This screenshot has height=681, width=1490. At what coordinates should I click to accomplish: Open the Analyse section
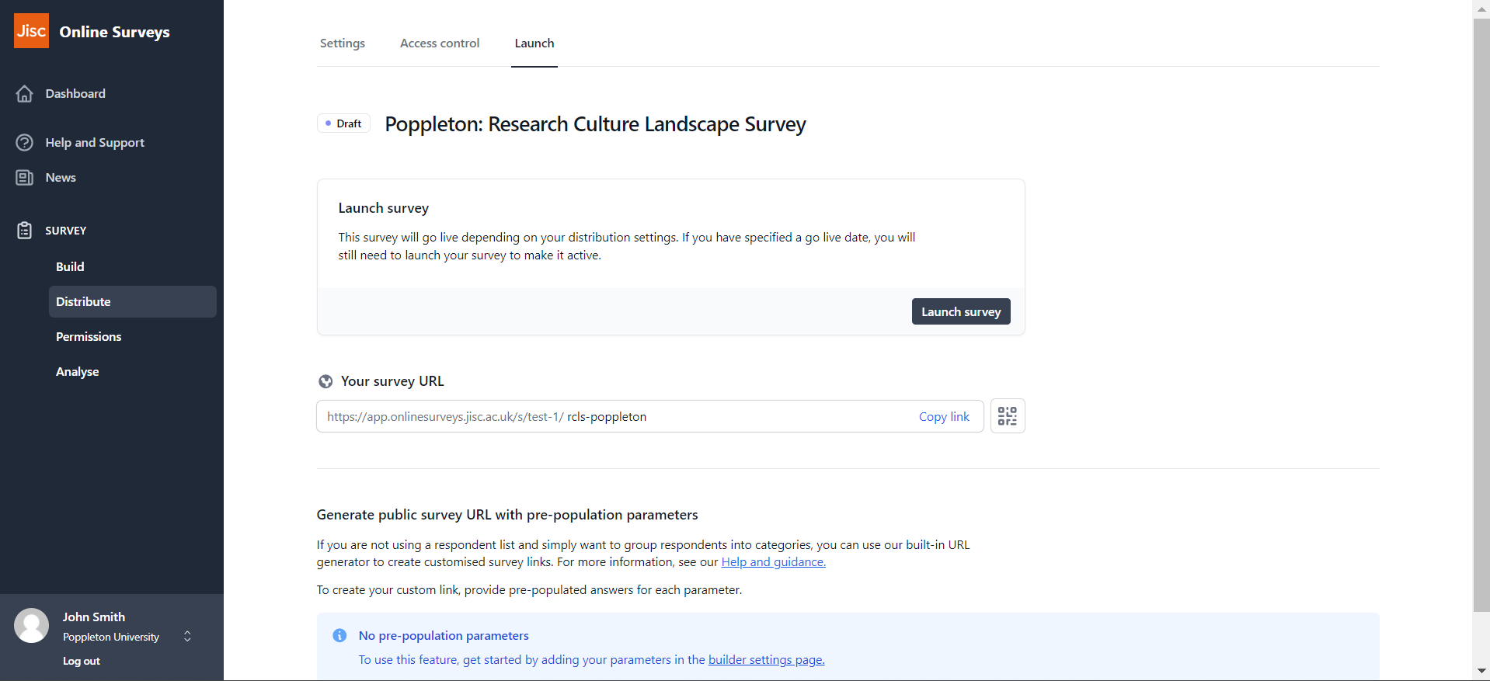(78, 372)
